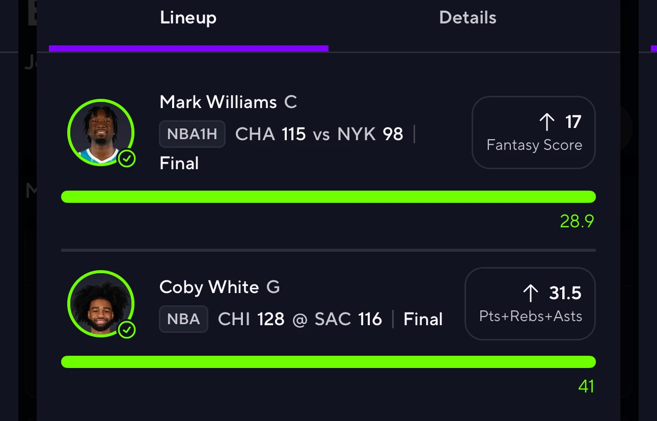Screen dimensions: 657x421
Task: Click the CHI 128 @ SAC 116 score
Action: coord(300,319)
